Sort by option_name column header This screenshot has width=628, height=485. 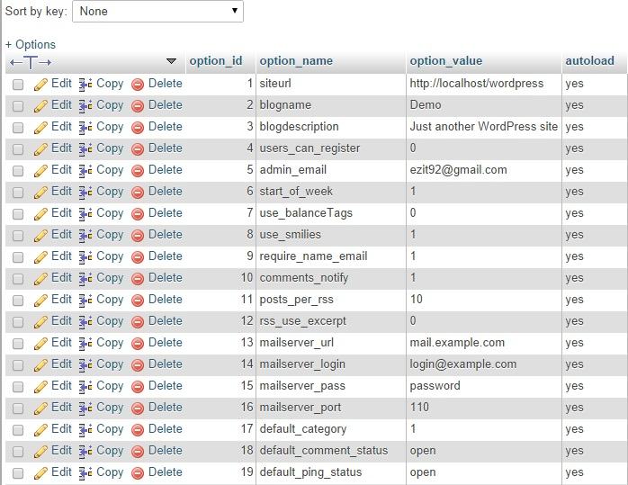pyautogui.click(x=296, y=61)
